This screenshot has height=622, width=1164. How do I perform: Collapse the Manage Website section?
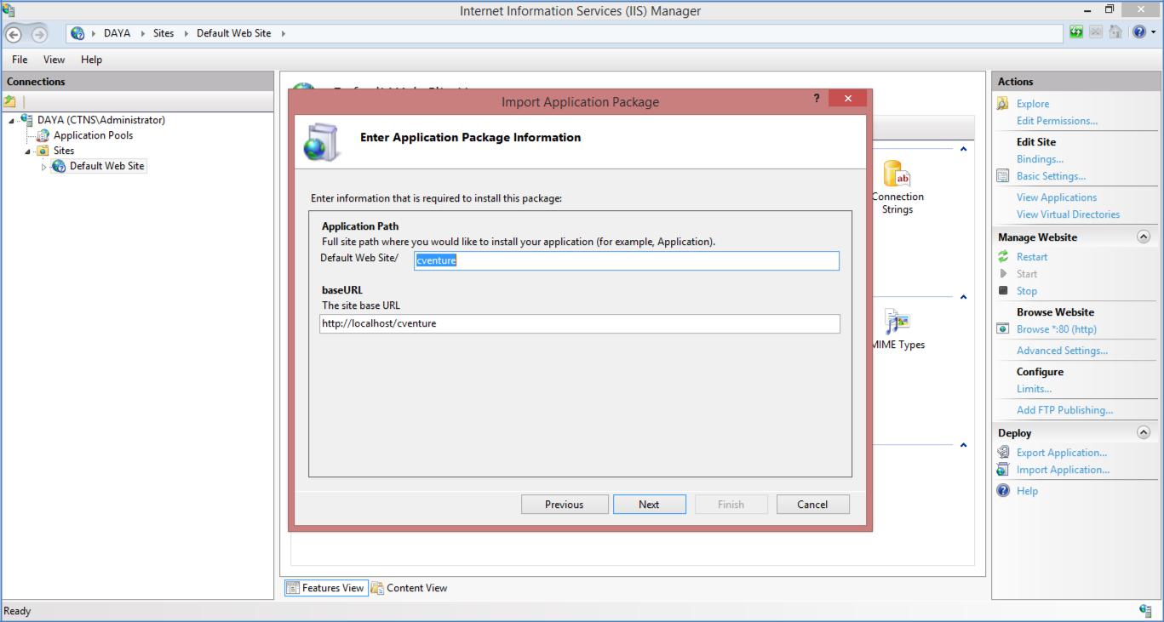pos(1144,237)
